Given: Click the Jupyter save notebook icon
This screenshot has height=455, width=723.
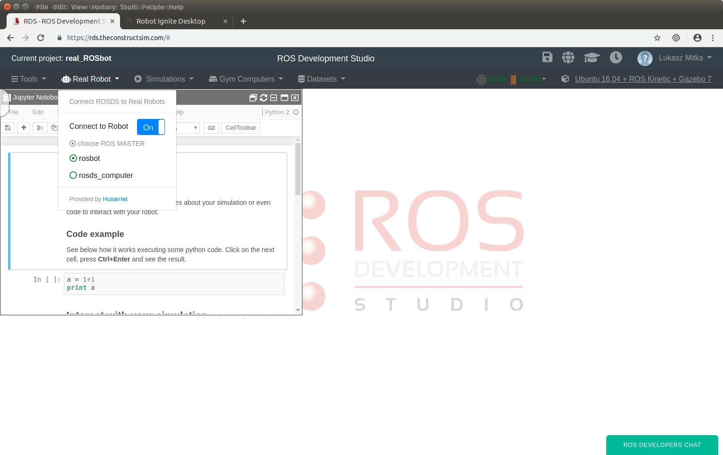Looking at the screenshot, I should [x=8, y=128].
